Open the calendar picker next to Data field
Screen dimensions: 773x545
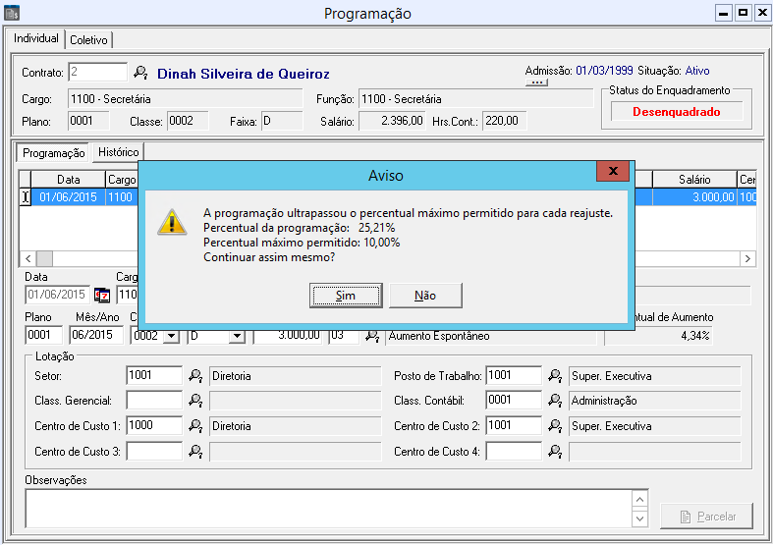tap(102, 295)
